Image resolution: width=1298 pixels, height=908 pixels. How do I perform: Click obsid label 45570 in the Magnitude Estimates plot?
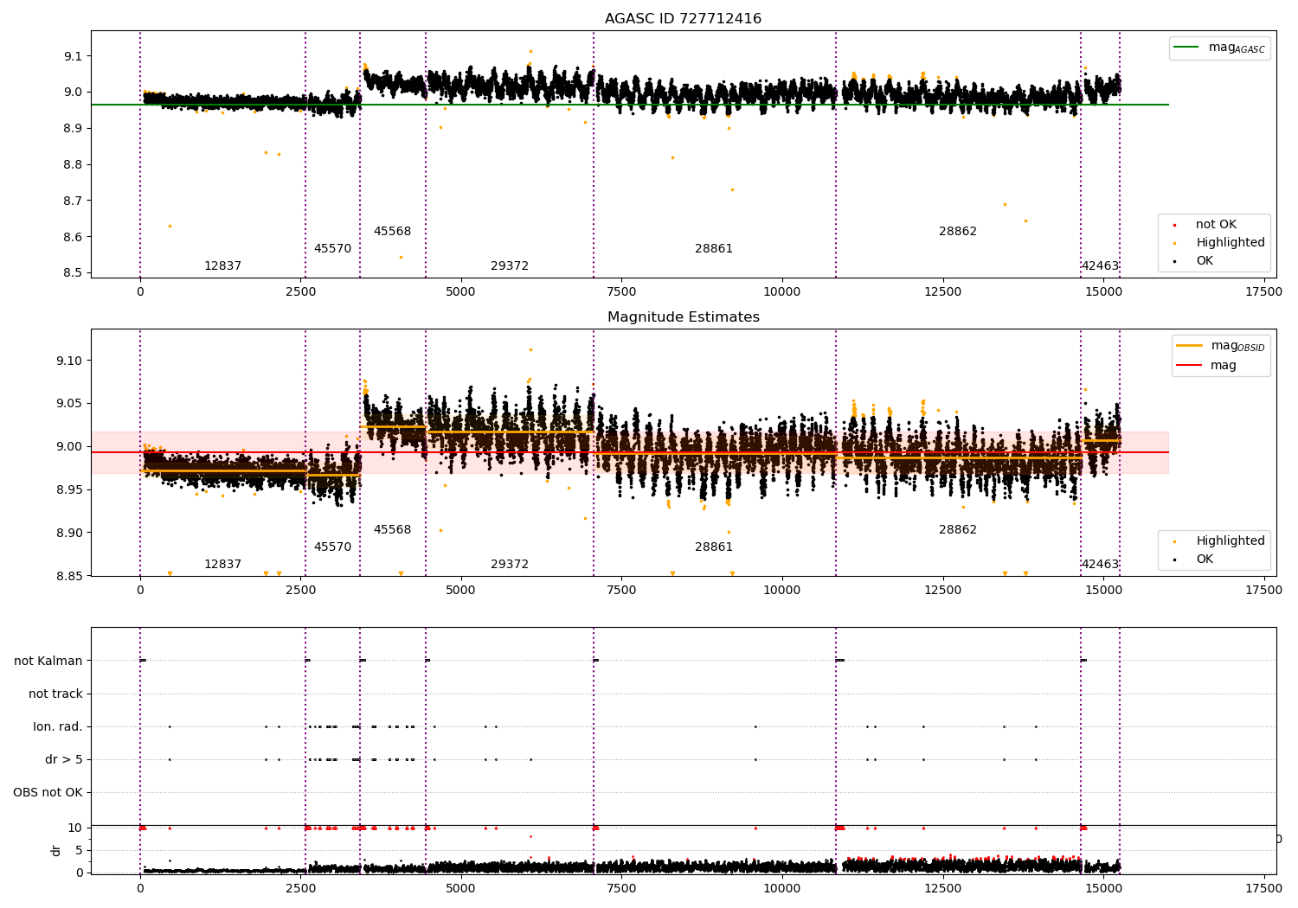pos(332,547)
